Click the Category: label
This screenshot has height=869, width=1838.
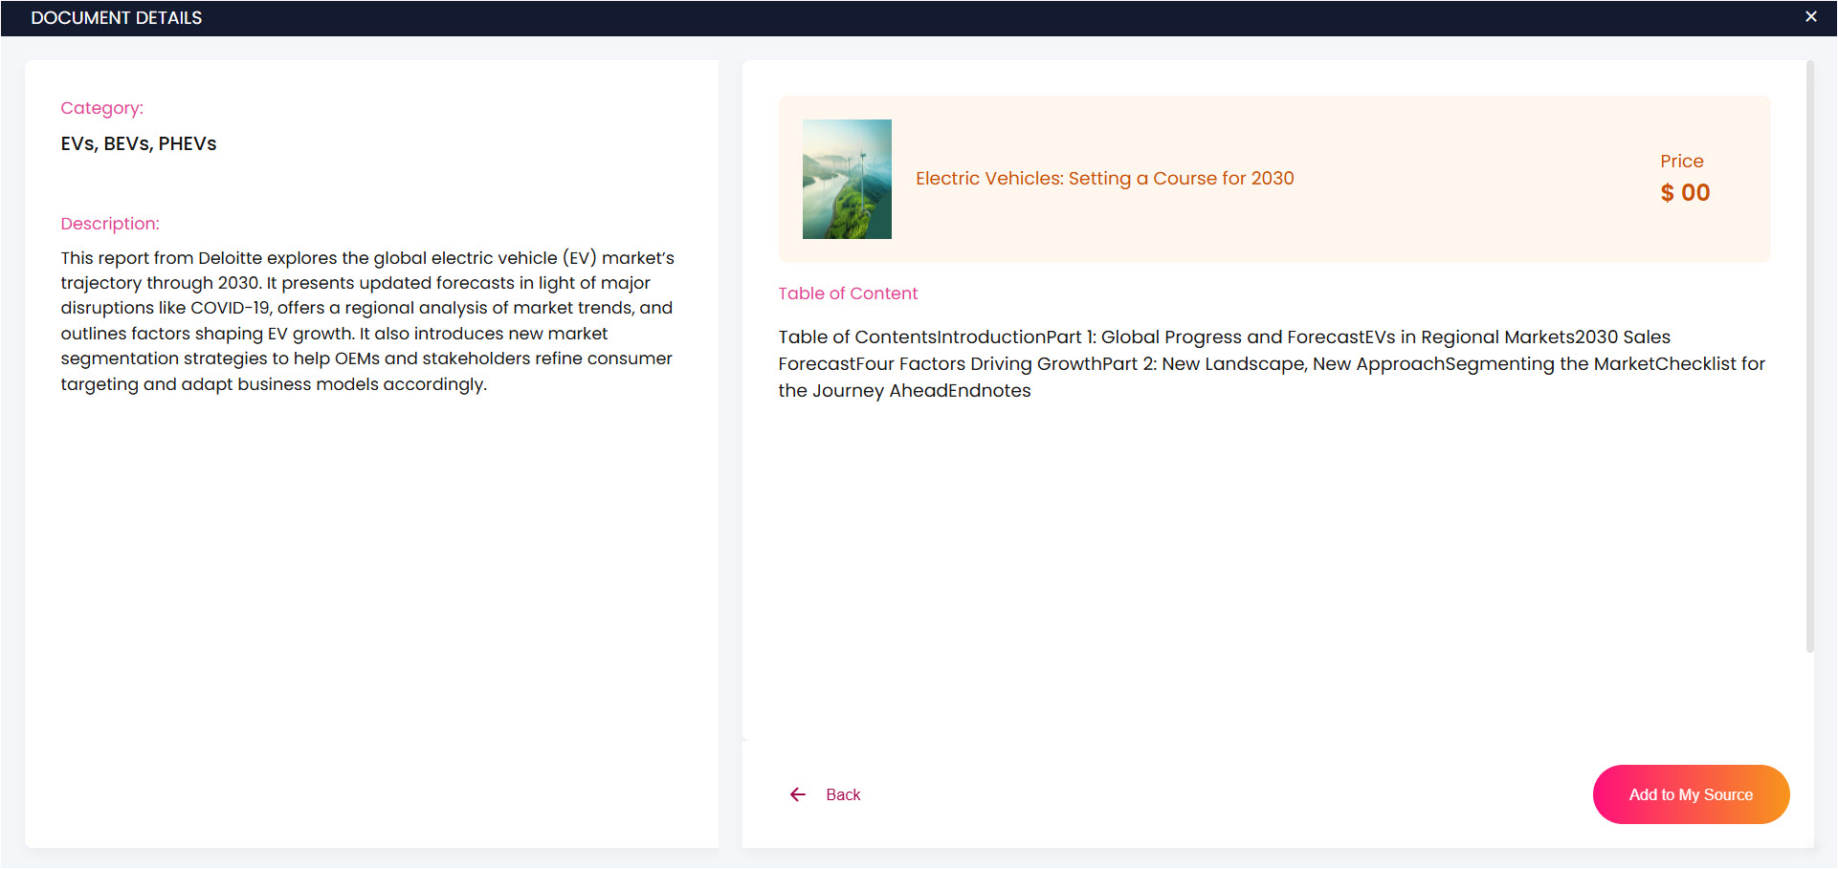coord(102,108)
